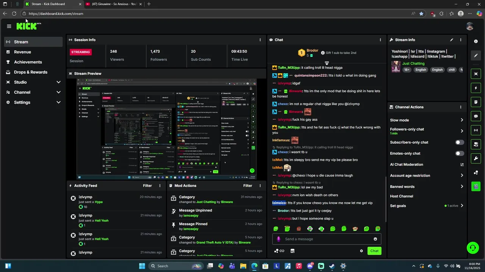Click the wrench icon in the right toolbar
Image resolution: width=485 pixels, height=272 pixels.
[x=476, y=158]
